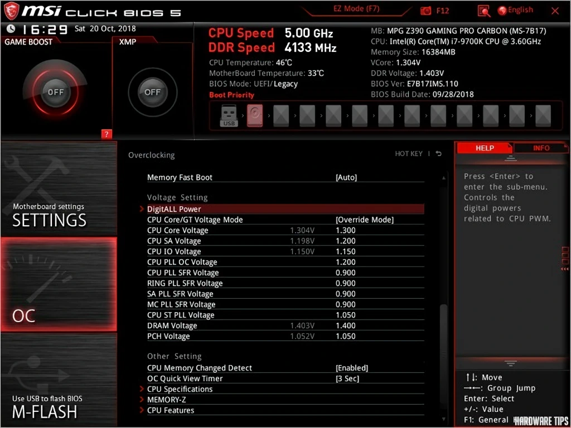This screenshot has height=428, width=571.
Task: Expand the MEMORY-Z submenu
Action: [x=285, y=400]
